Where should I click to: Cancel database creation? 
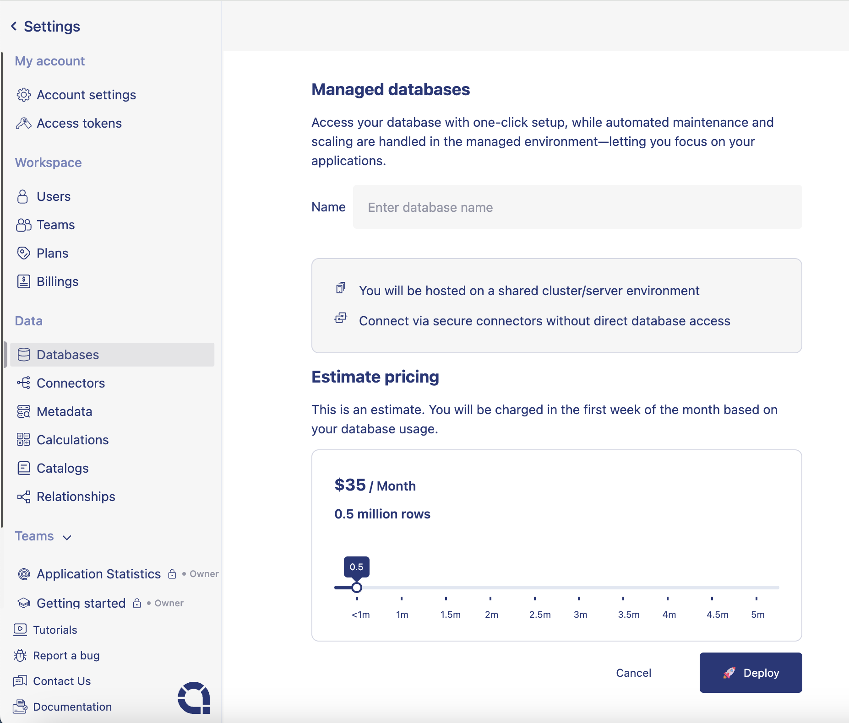(x=633, y=673)
